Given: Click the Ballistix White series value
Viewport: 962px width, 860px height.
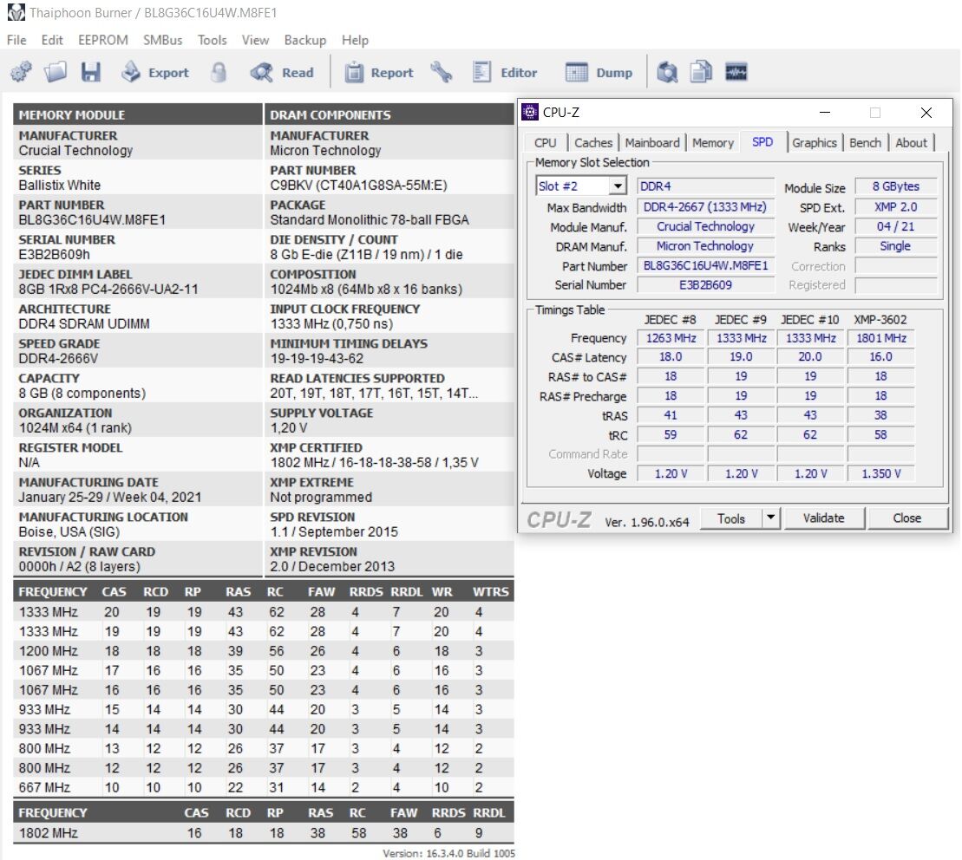Looking at the screenshot, I should 60,186.
